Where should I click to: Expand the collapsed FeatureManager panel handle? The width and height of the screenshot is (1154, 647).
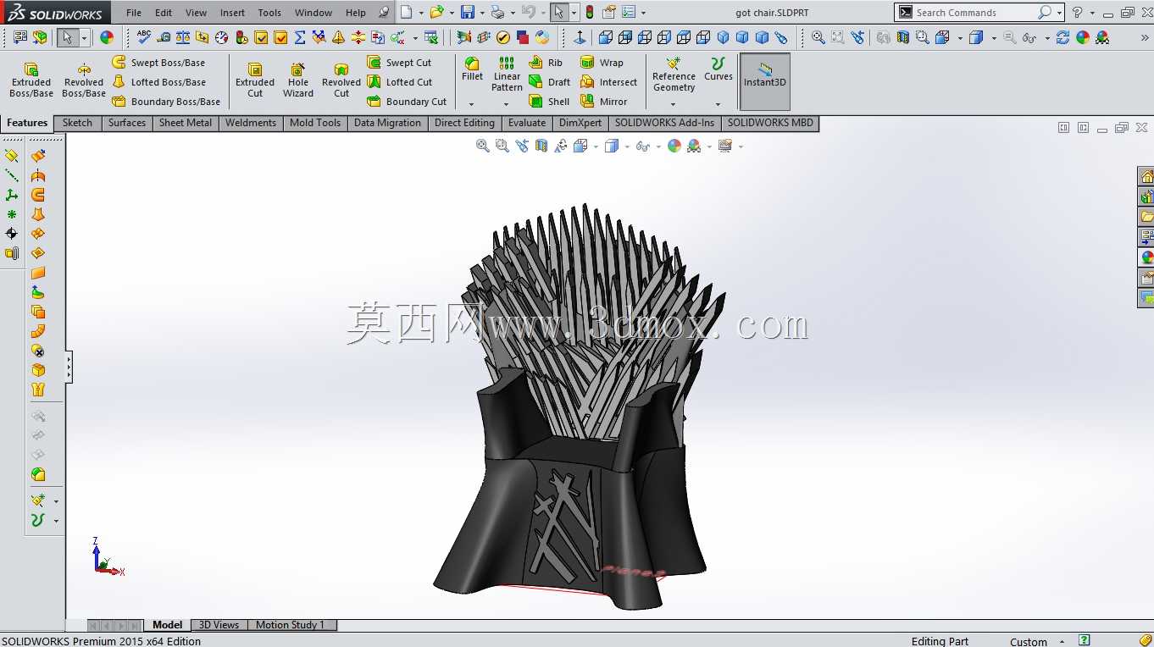coord(69,368)
